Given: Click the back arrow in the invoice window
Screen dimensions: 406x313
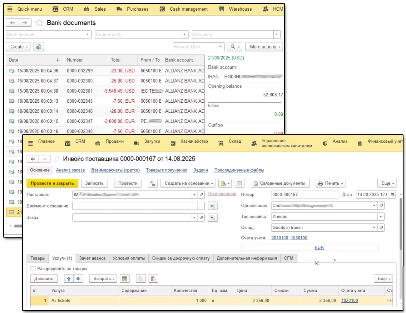Looking at the screenshot, I should tap(33, 159).
